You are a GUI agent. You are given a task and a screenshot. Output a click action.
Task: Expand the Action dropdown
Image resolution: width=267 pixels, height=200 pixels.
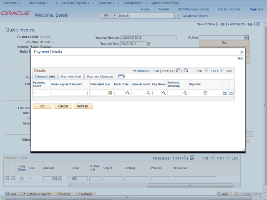pyautogui.click(x=246, y=37)
